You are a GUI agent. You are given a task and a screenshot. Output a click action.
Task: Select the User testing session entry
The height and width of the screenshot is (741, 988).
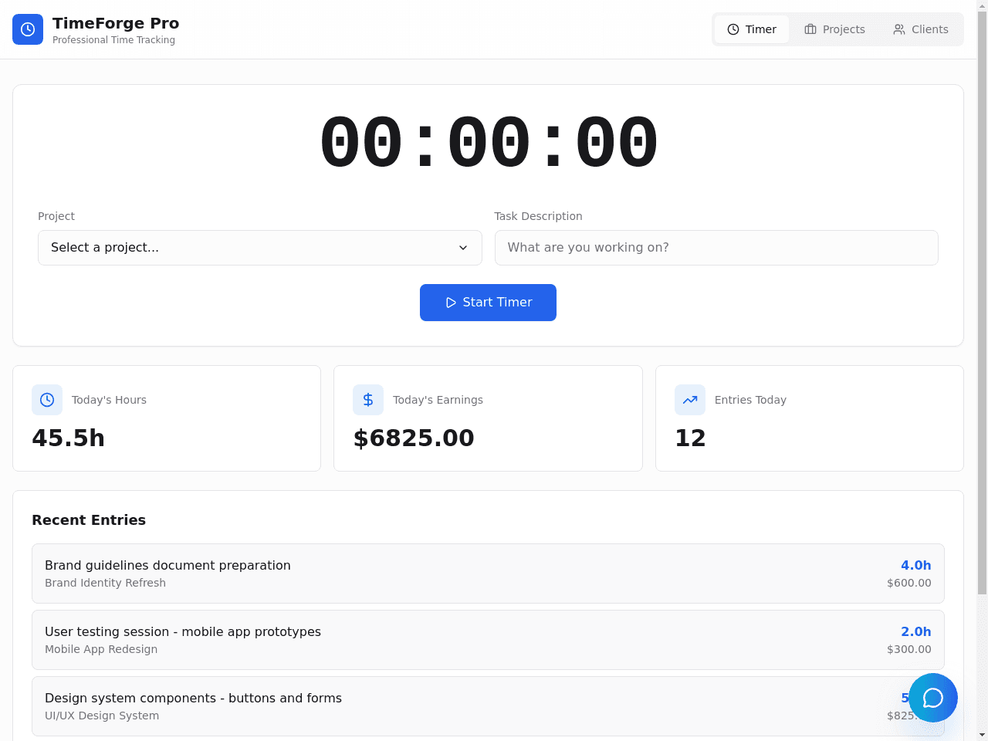[x=488, y=640]
